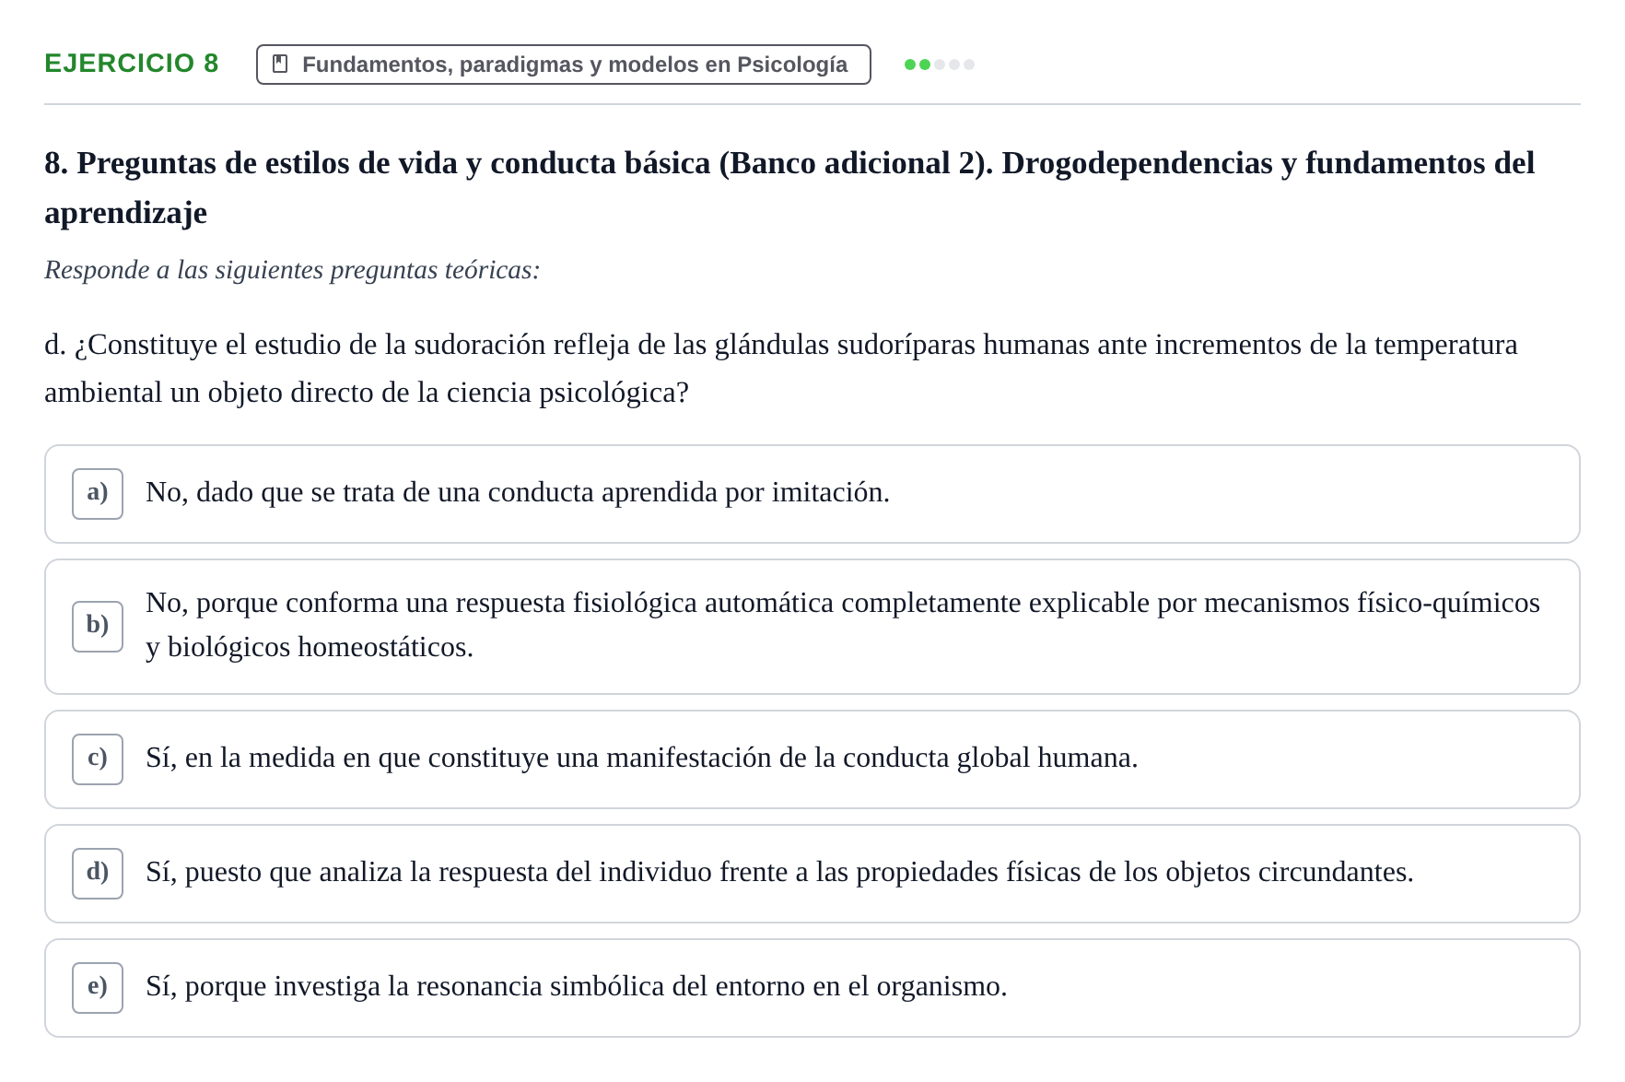The height and width of the screenshot is (1082, 1625).
Task: Select the e) letter badge
Action: (98, 988)
